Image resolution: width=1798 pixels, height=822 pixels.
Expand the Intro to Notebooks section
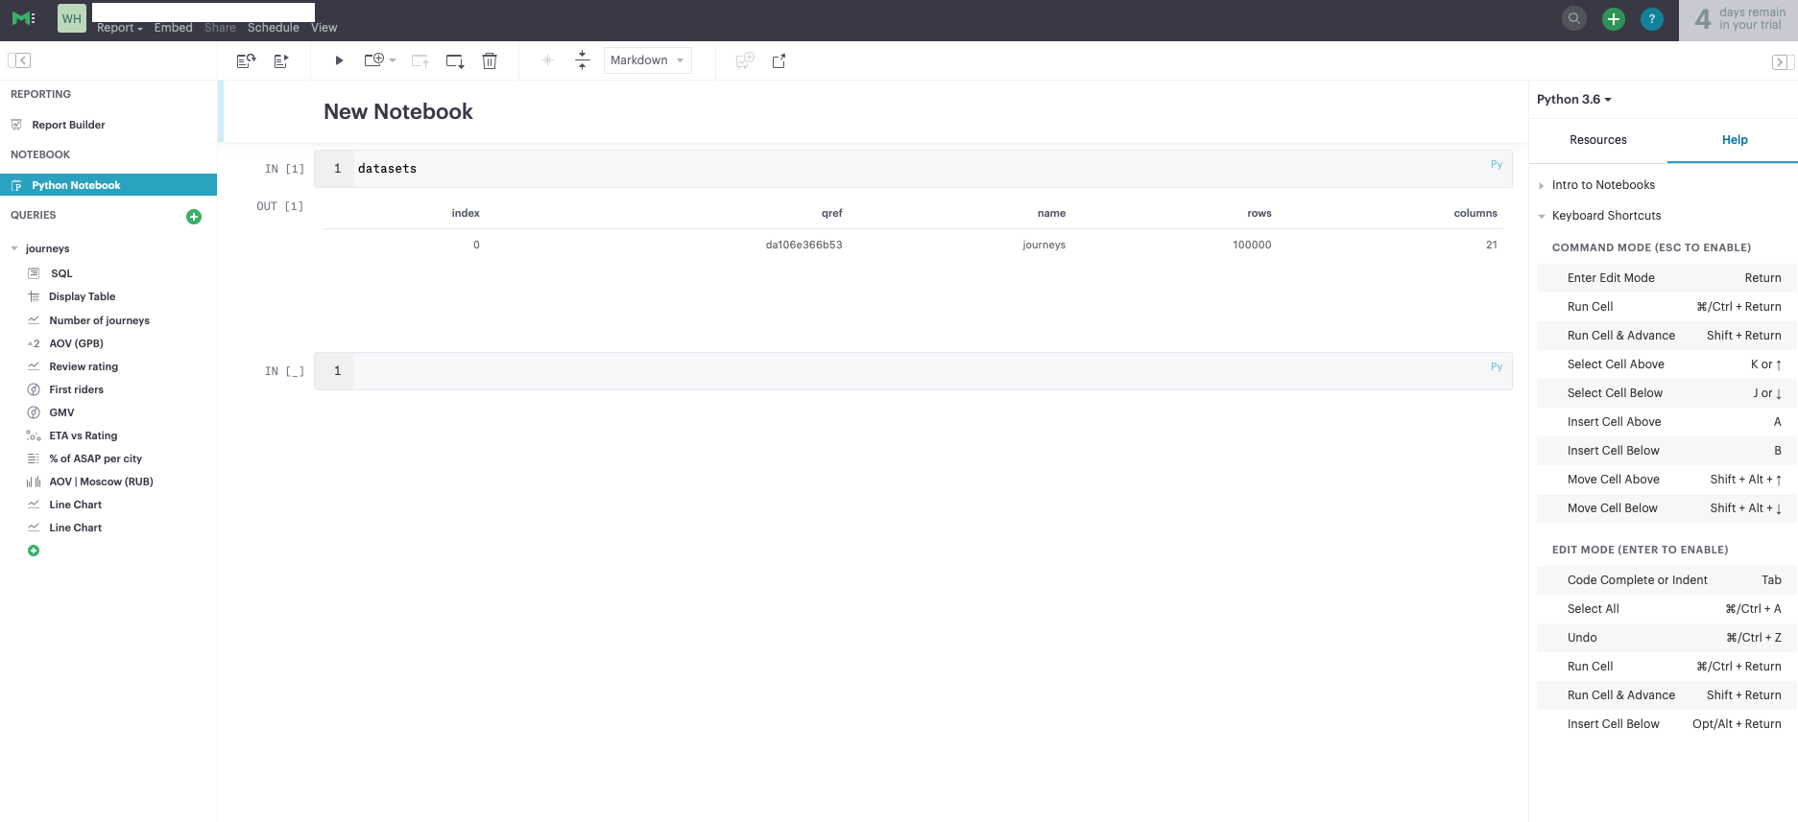click(x=1603, y=185)
